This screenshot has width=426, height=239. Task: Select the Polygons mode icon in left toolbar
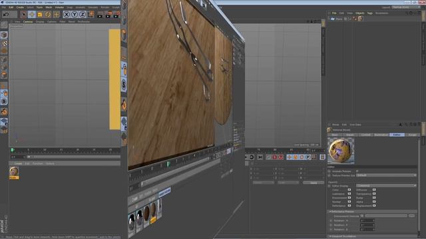[4, 74]
